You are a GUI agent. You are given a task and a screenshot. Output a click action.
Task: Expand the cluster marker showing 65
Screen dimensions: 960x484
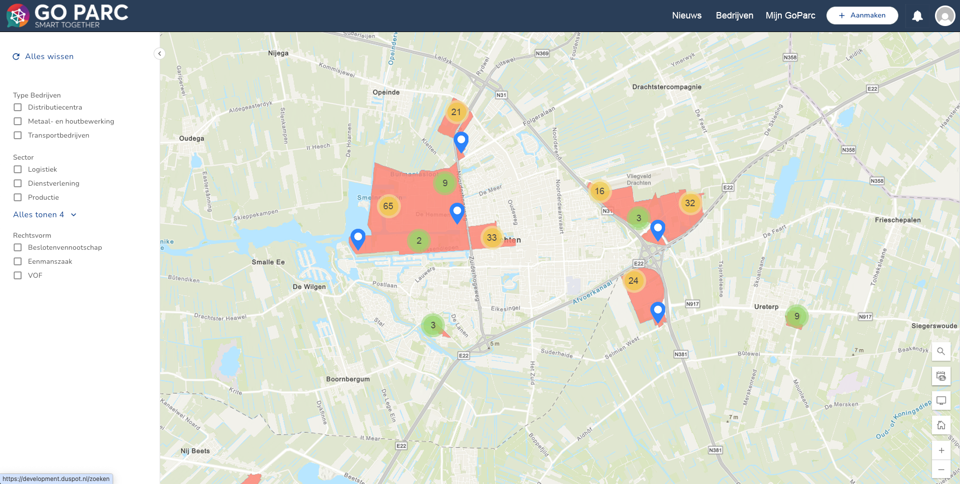(x=388, y=206)
